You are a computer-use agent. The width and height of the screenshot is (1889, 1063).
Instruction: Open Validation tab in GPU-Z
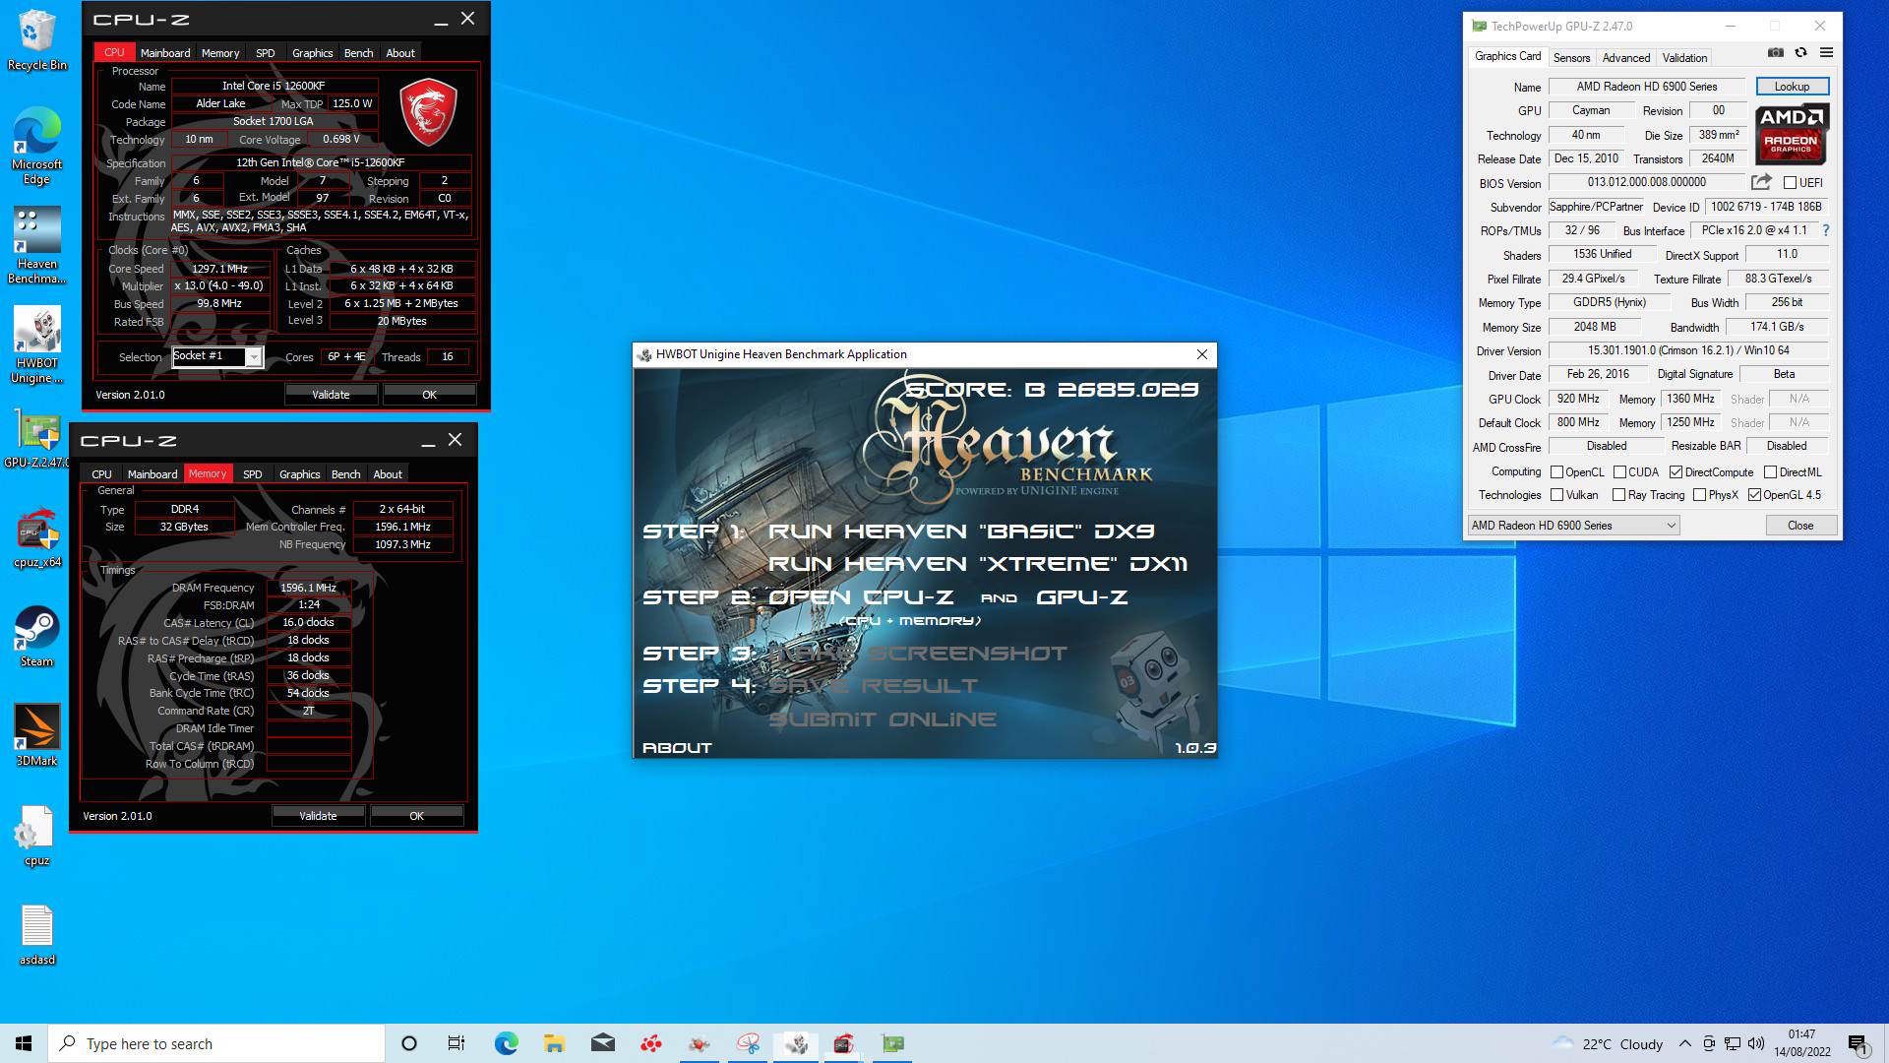pos(1684,58)
